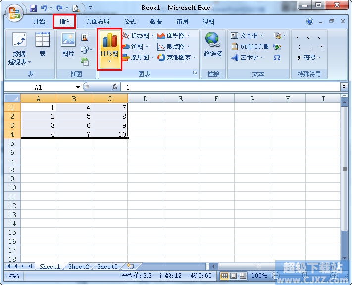This screenshot has height=285, width=352.
Task: Insert the semicolon special symbol
Action: pyautogui.click(x=299, y=47)
